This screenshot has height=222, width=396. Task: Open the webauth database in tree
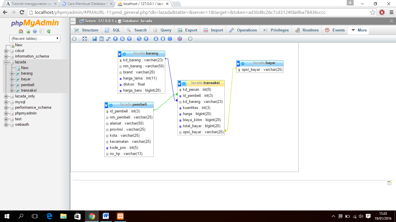pyautogui.click(x=22, y=125)
